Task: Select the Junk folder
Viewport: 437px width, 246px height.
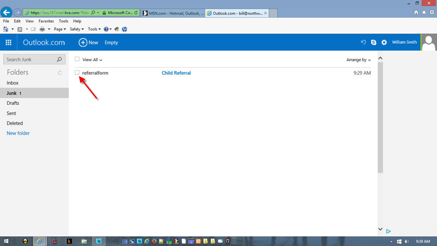Action: click(34, 93)
